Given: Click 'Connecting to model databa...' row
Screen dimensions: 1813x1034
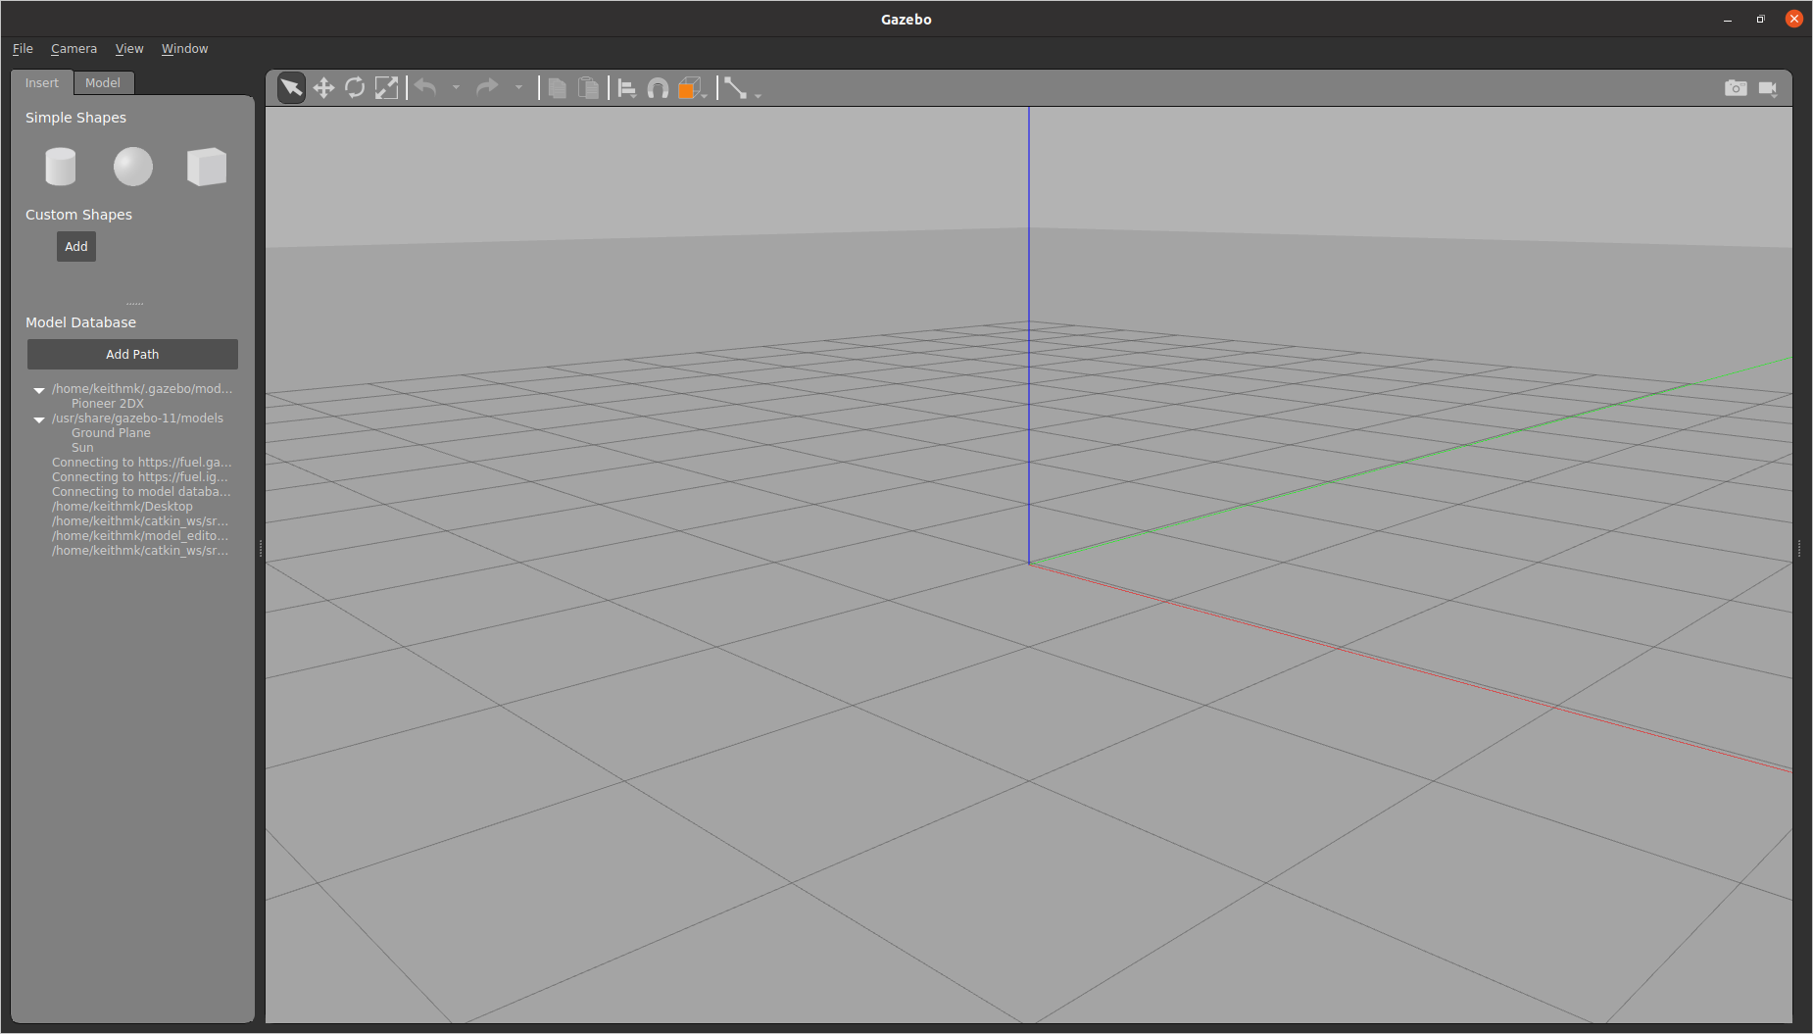Looking at the screenshot, I should 141,492.
